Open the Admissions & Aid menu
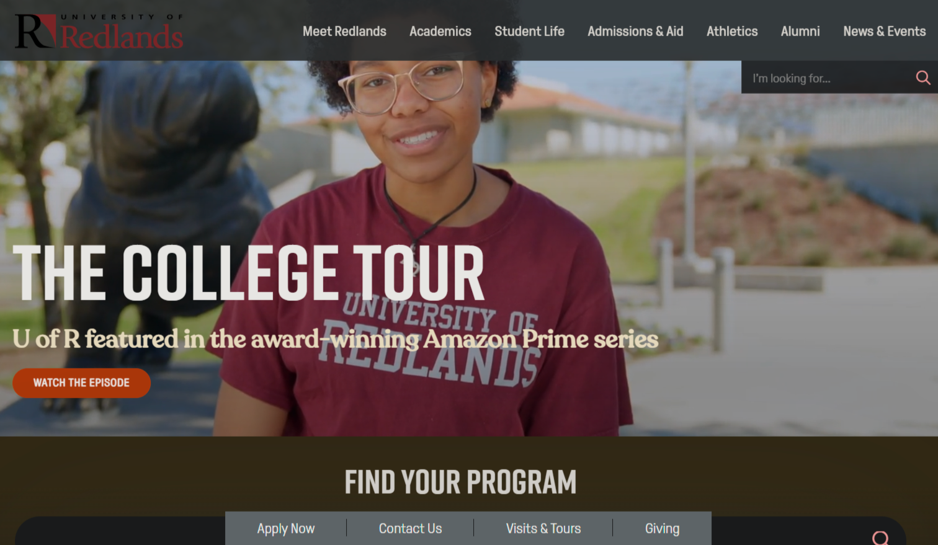The height and width of the screenshot is (545, 938). click(x=635, y=31)
